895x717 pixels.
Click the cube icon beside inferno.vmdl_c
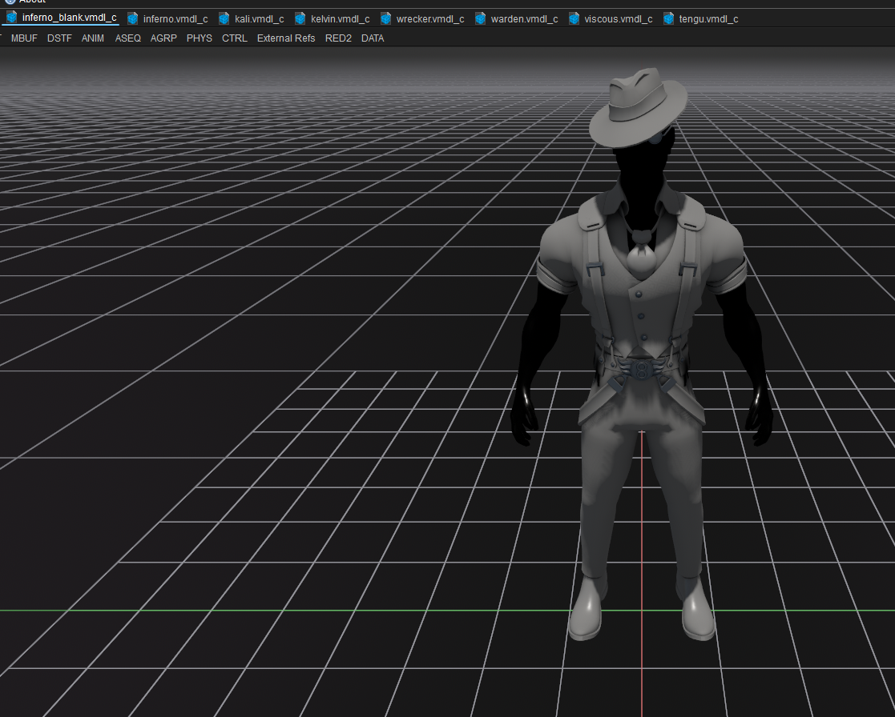point(132,19)
